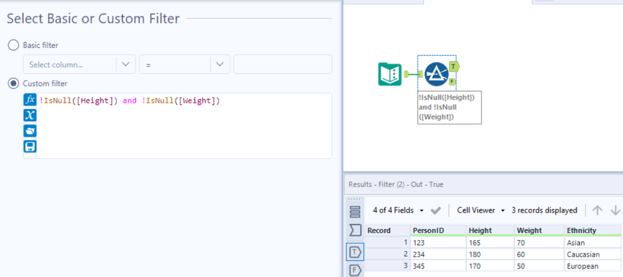
Task: Select the Weight cell showing 50
Action: (539, 266)
